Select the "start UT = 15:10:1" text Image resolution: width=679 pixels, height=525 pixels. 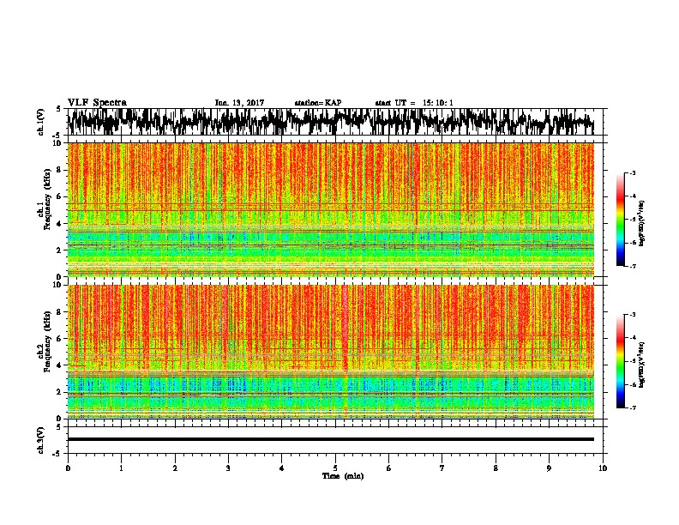(414, 103)
